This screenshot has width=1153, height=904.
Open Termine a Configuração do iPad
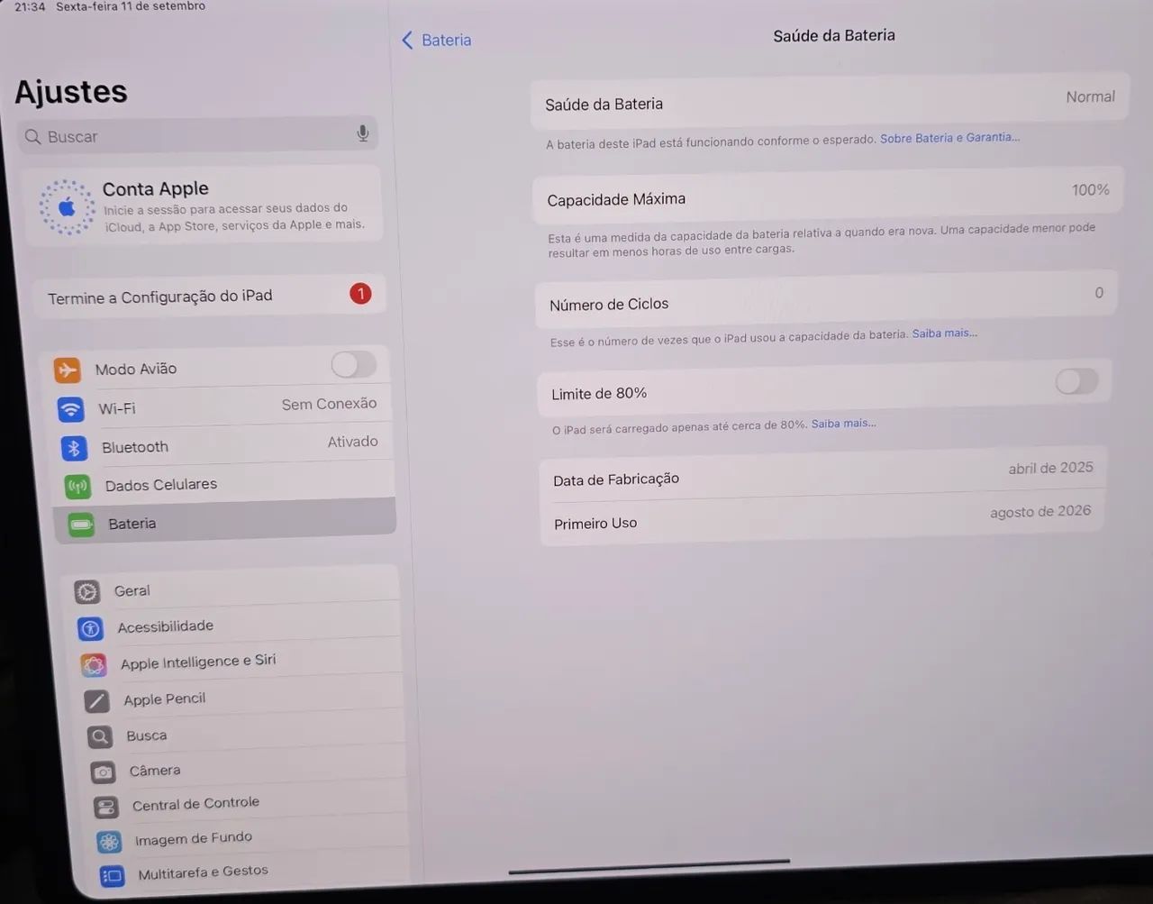(210, 296)
